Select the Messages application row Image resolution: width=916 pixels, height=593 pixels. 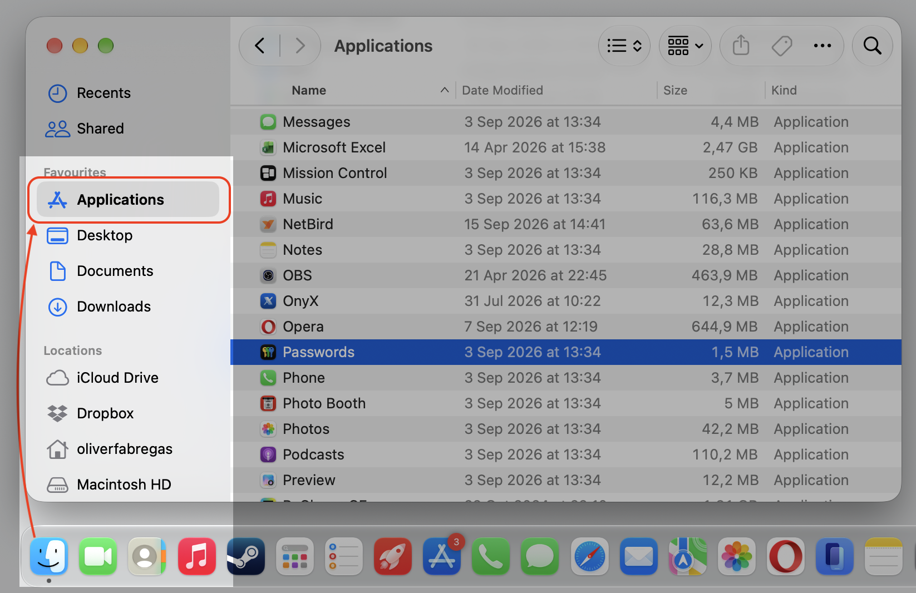[x=566, y=122]
